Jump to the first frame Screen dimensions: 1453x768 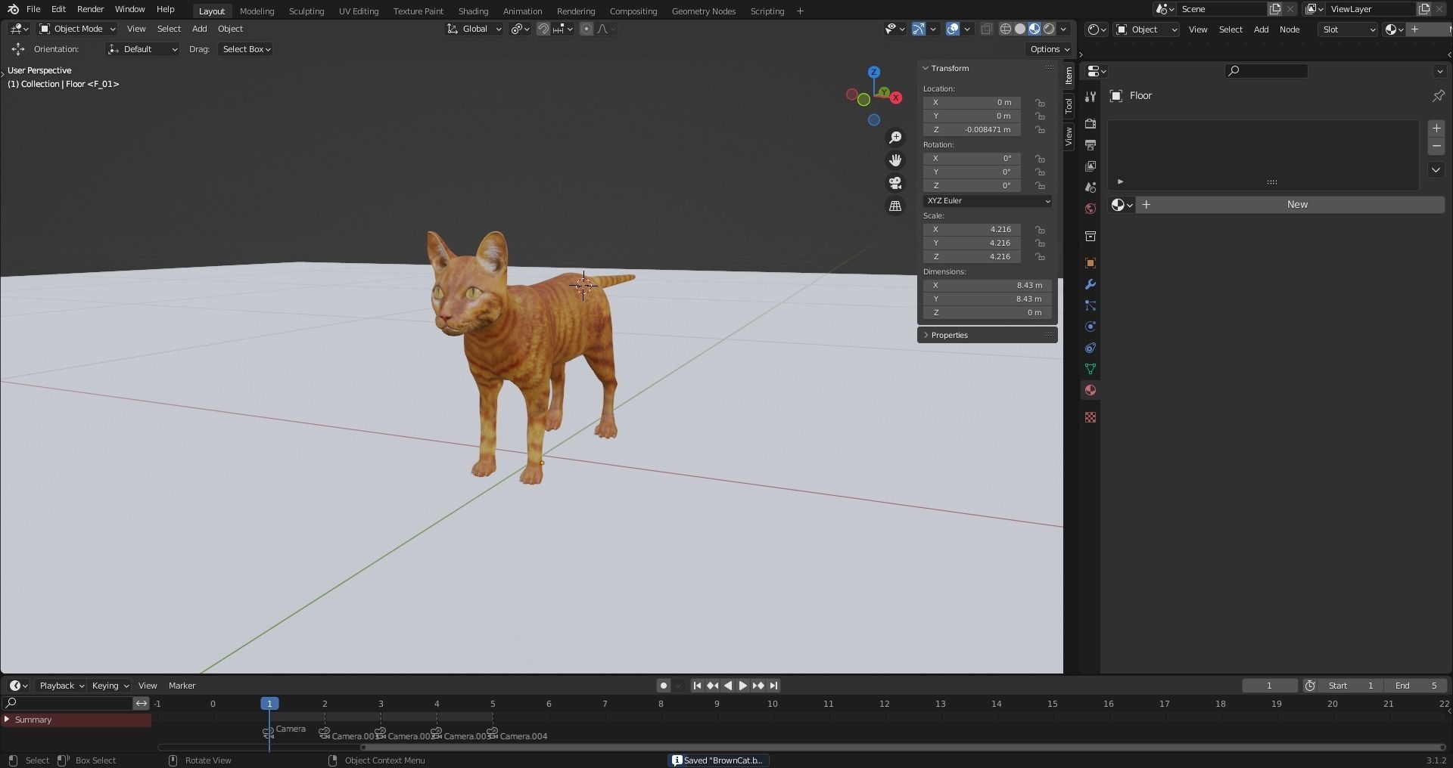(697, 686)
